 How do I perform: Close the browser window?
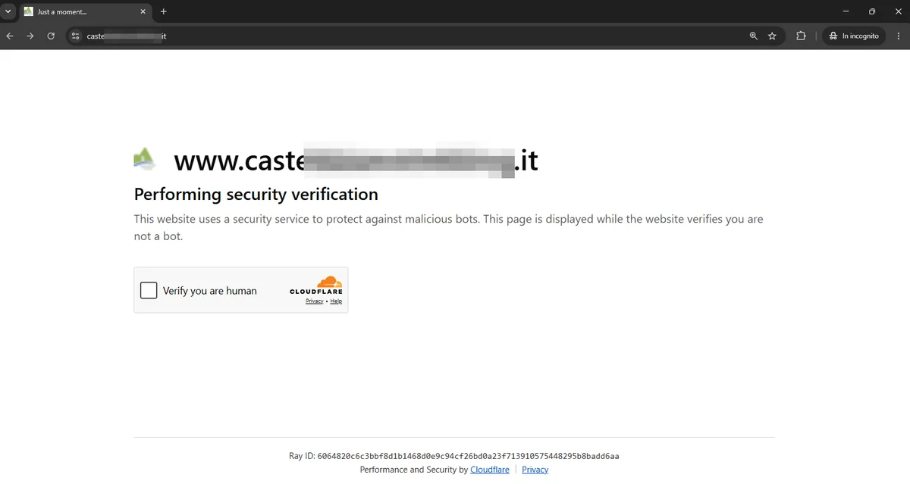(x=897, y=11)
